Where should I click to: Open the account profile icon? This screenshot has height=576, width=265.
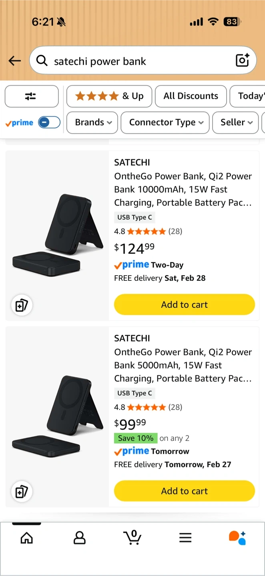[x=80, y=538]
